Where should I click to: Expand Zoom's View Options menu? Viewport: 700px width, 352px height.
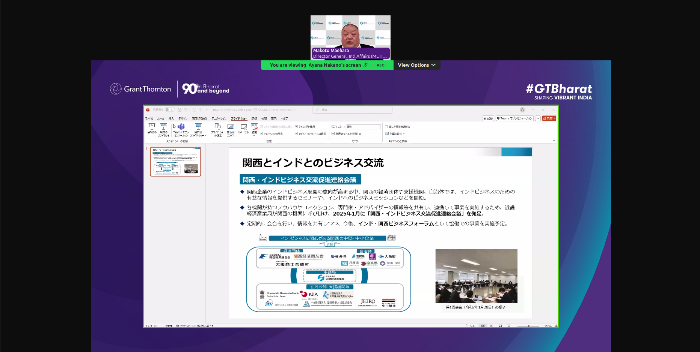coord(416,65)
